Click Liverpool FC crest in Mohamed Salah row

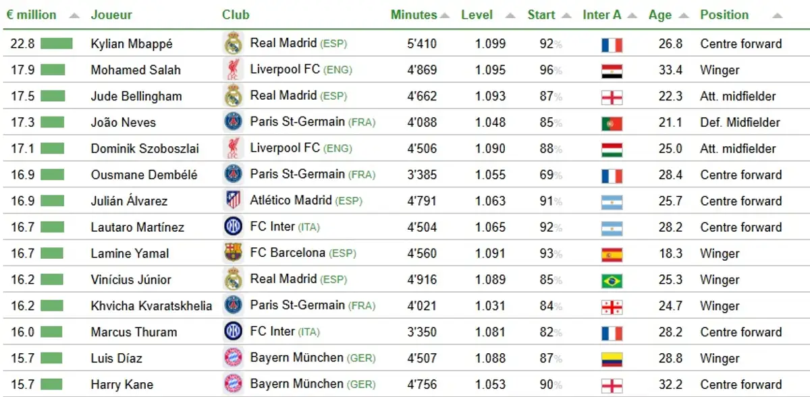tap(233, 69)
